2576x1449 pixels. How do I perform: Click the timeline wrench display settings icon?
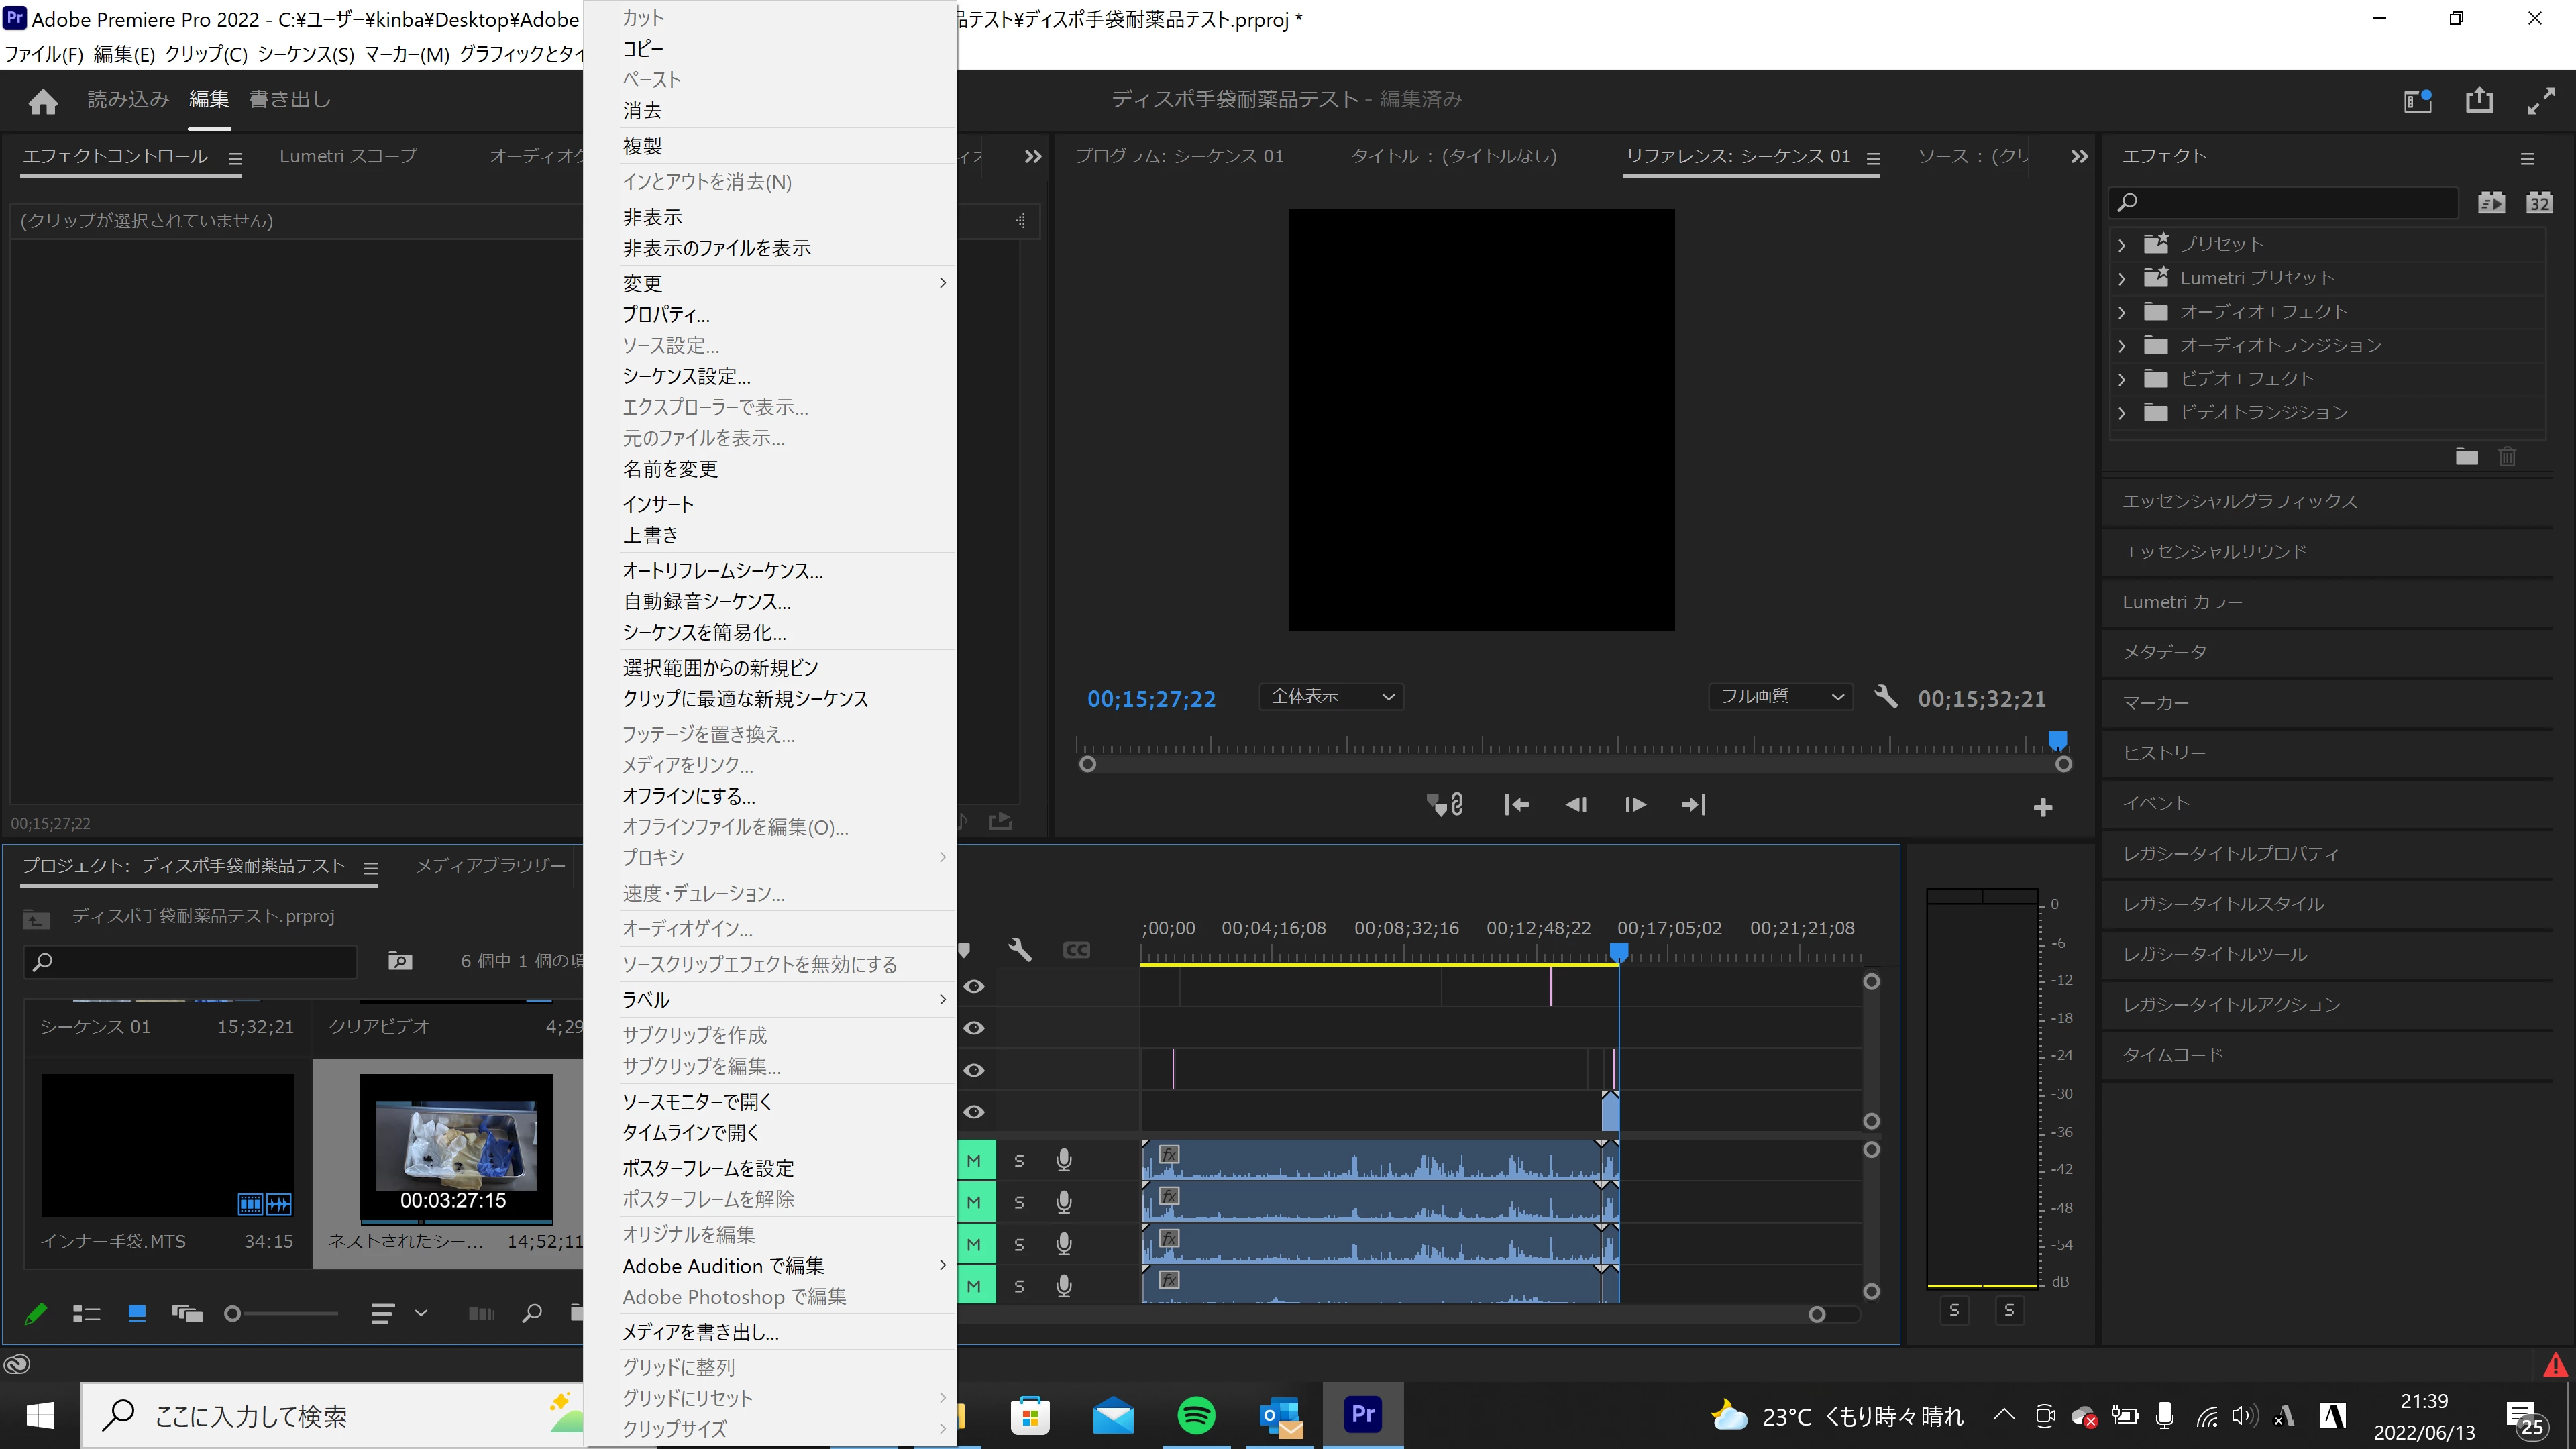click(1020, 950)
